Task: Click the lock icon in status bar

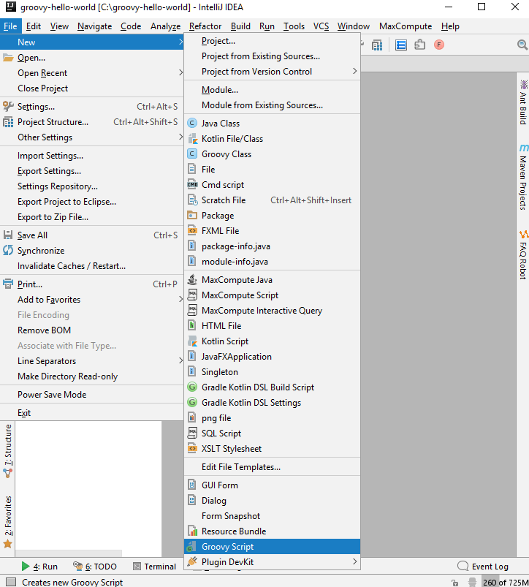Action: click(455, 583)
